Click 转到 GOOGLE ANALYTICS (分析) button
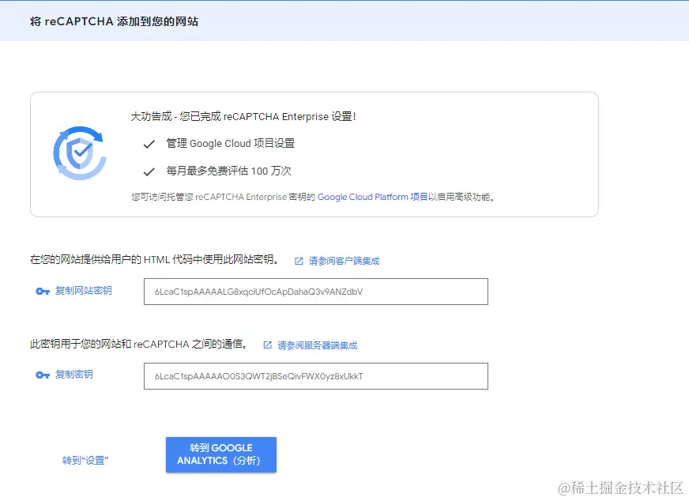This screenshot has height=501, width=689. click(221, 455)
